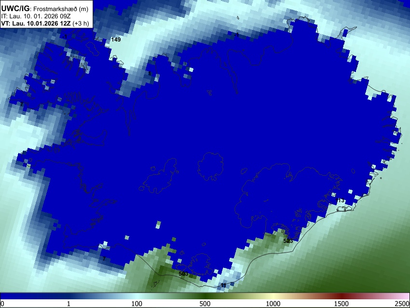
Task: Select the "Frostmarkshæð (m)" parameter label
Action: tap(61, 9)
